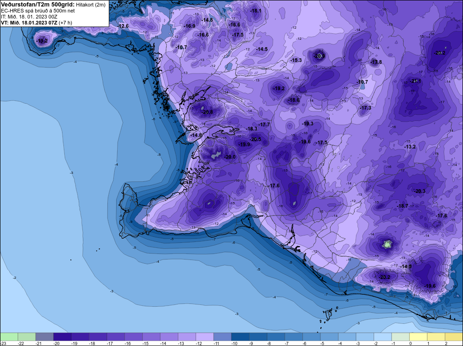Screen dimensions: 463x346
Task: Select the 2 yellow legend swatch
Action: 454,337
